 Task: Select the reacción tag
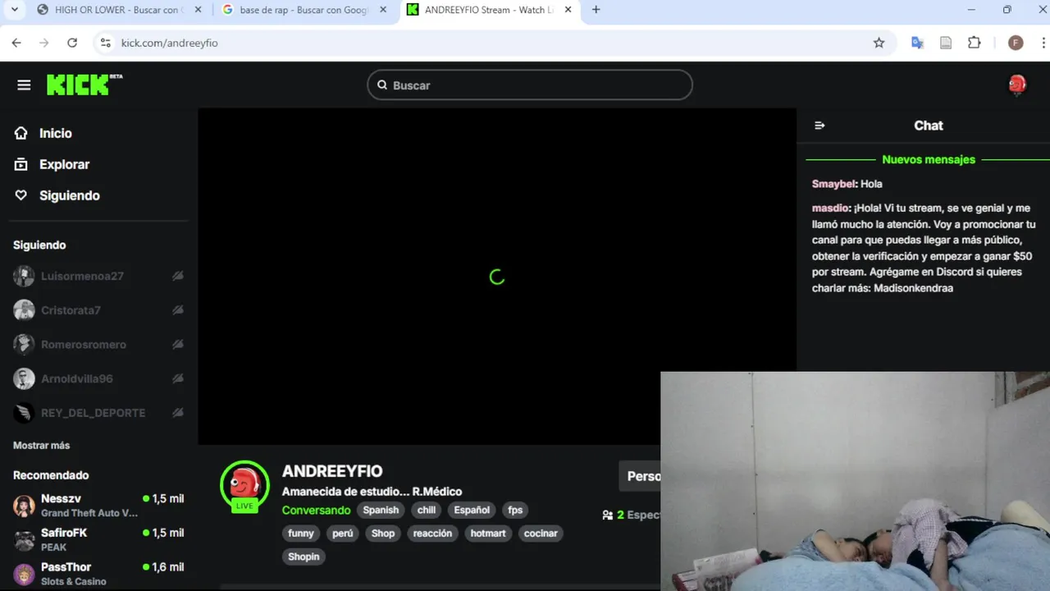tap(432, 533)
